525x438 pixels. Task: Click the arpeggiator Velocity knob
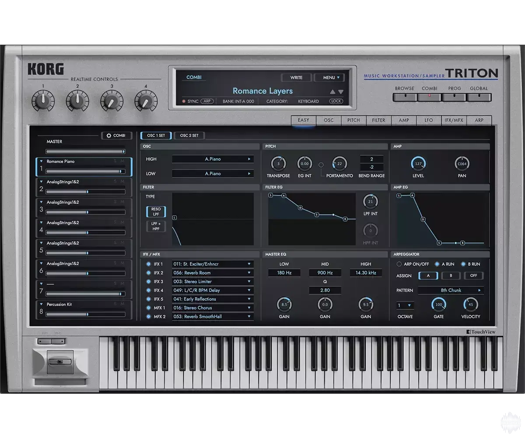(470, 304)
